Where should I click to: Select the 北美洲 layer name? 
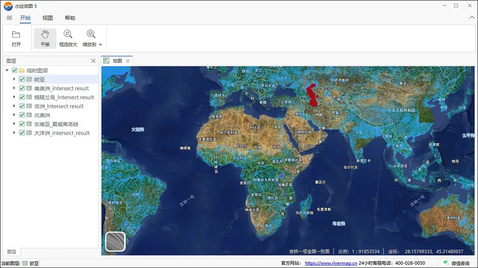pyautogui.click(x=42, y=115)
